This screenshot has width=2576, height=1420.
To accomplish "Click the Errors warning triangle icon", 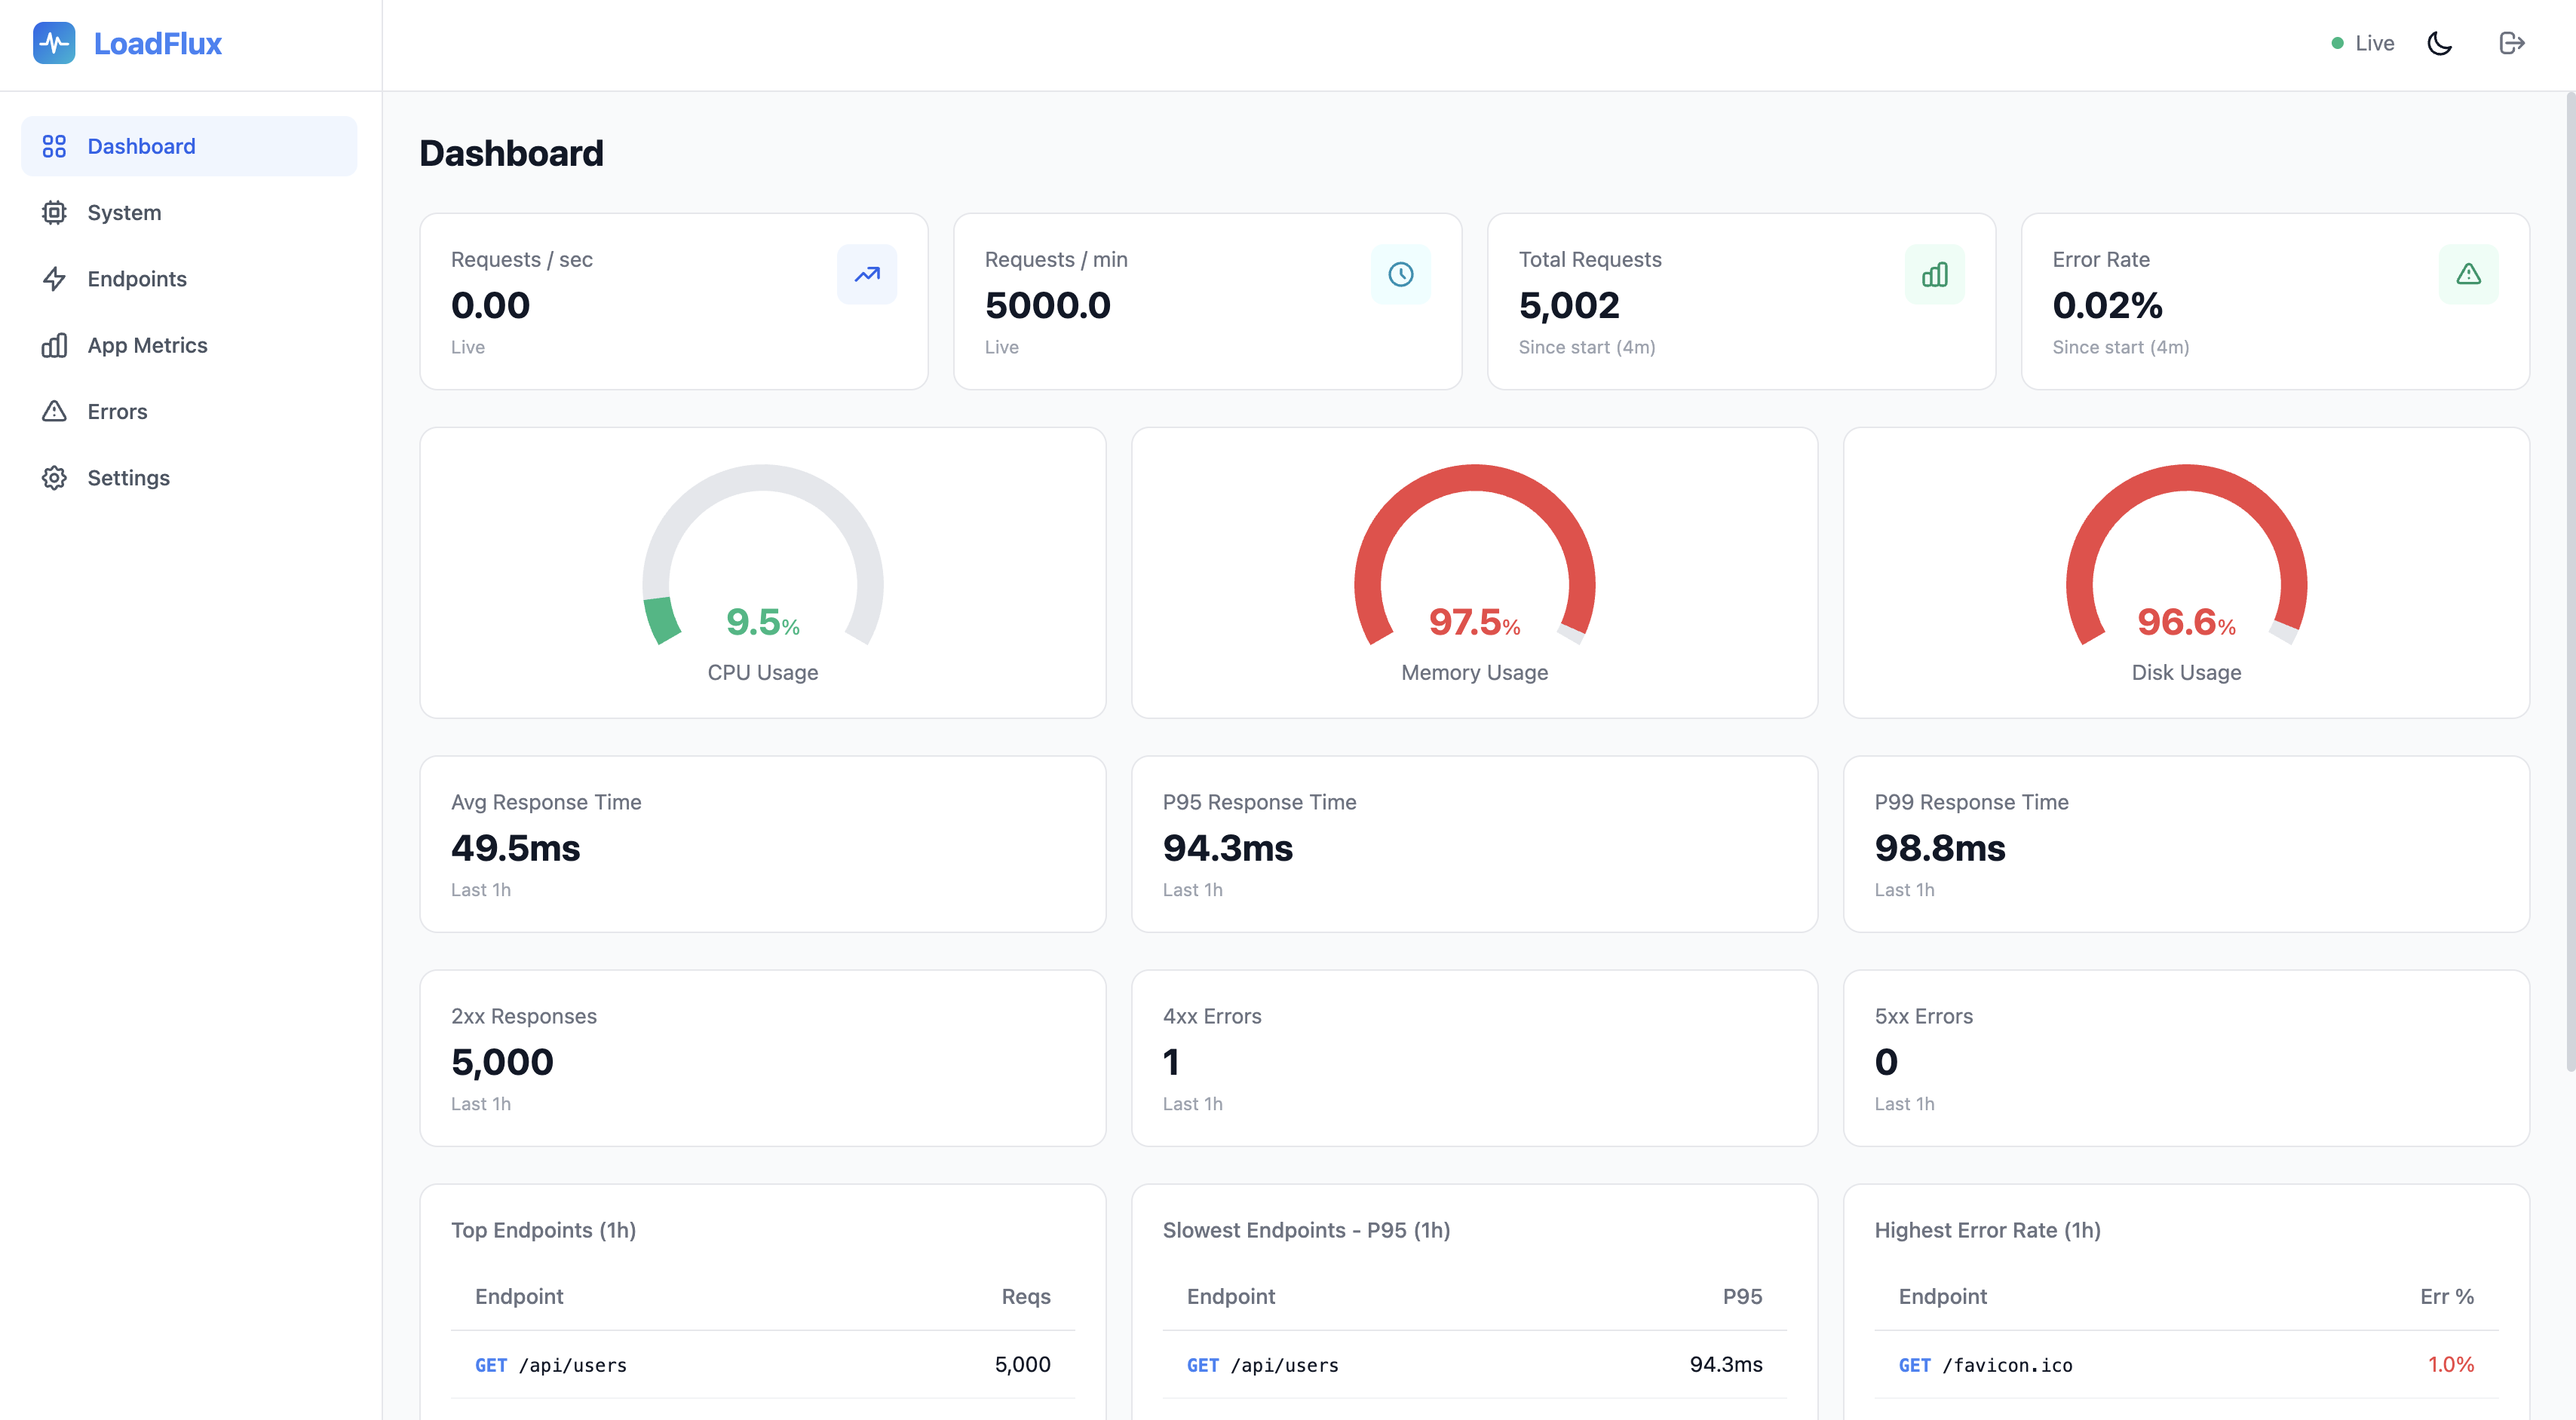I will tap(54, 411).
